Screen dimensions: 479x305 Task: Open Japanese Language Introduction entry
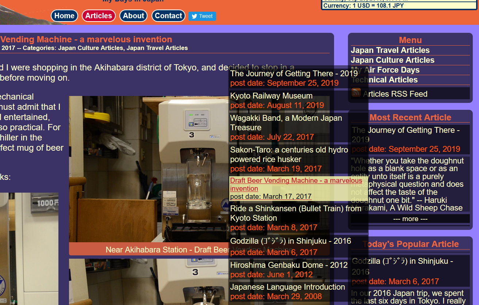(x=287, y=287)
